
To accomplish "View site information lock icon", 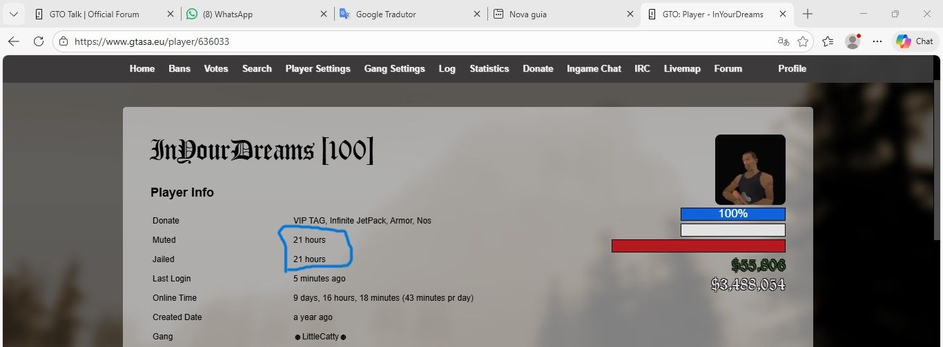I will (x=64, y=41).
